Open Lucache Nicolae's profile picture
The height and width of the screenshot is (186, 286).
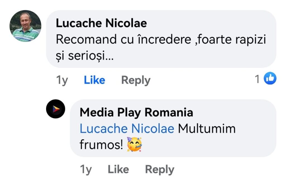tap(25, 26)
